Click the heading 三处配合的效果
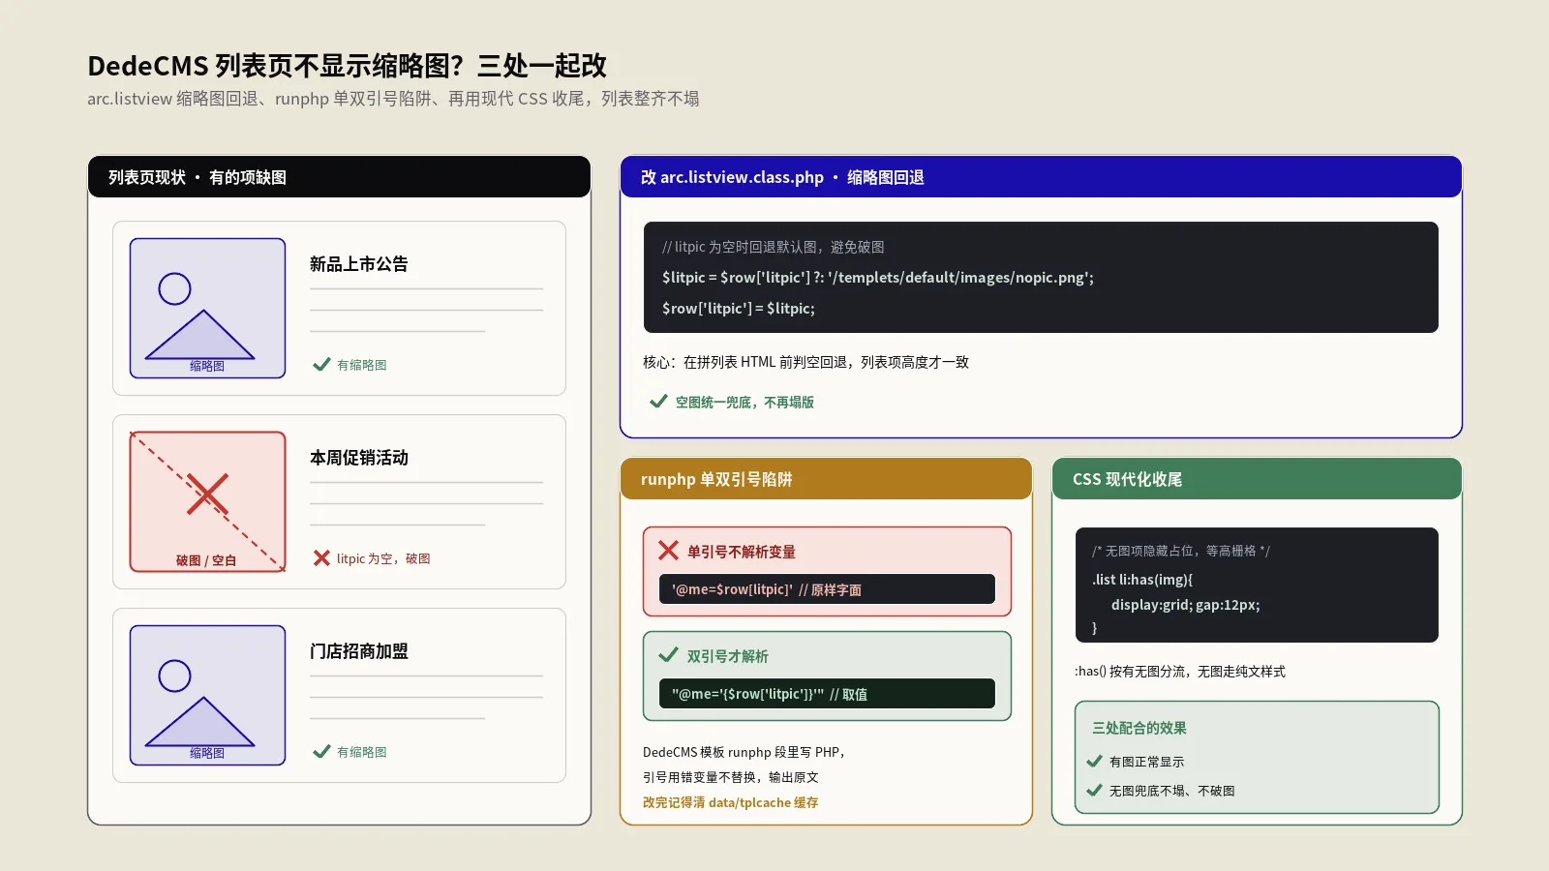The image size is (1549, 871). pos(1139,728)
